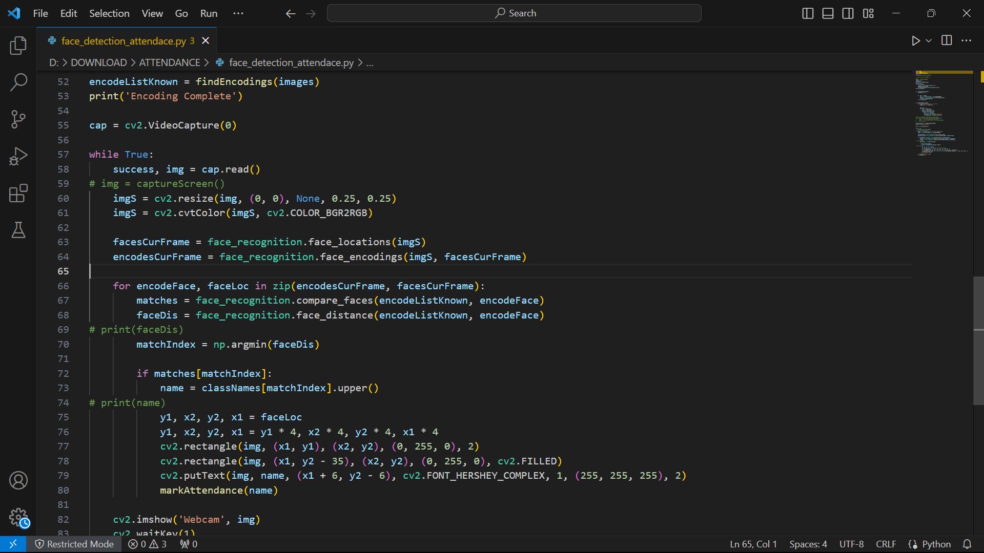
Task: Click the Explorer icon in sidebar
Action: pos(18,44)
